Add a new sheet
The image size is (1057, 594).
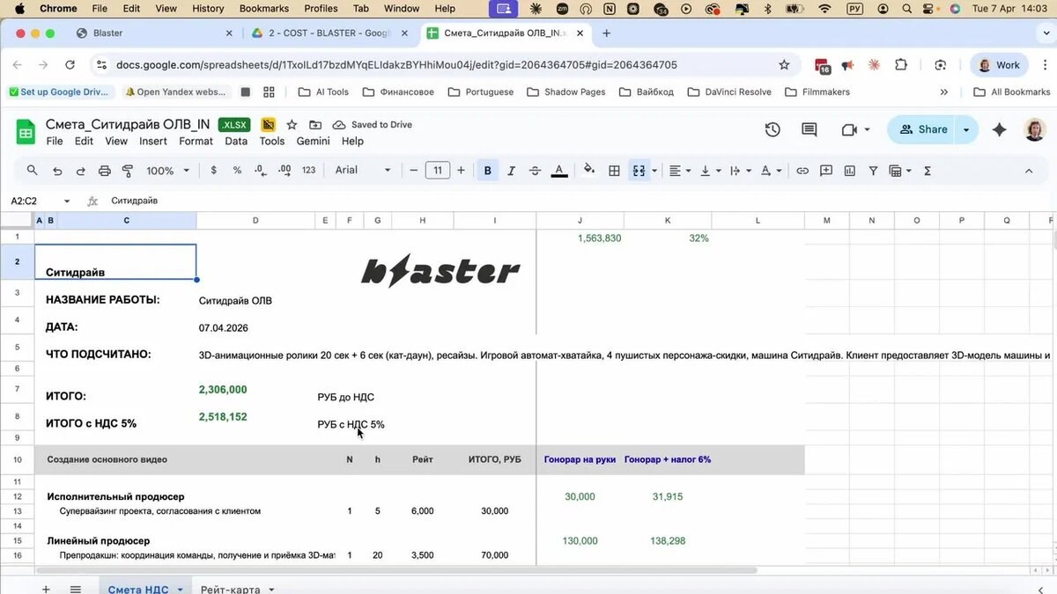click(46, 589)
